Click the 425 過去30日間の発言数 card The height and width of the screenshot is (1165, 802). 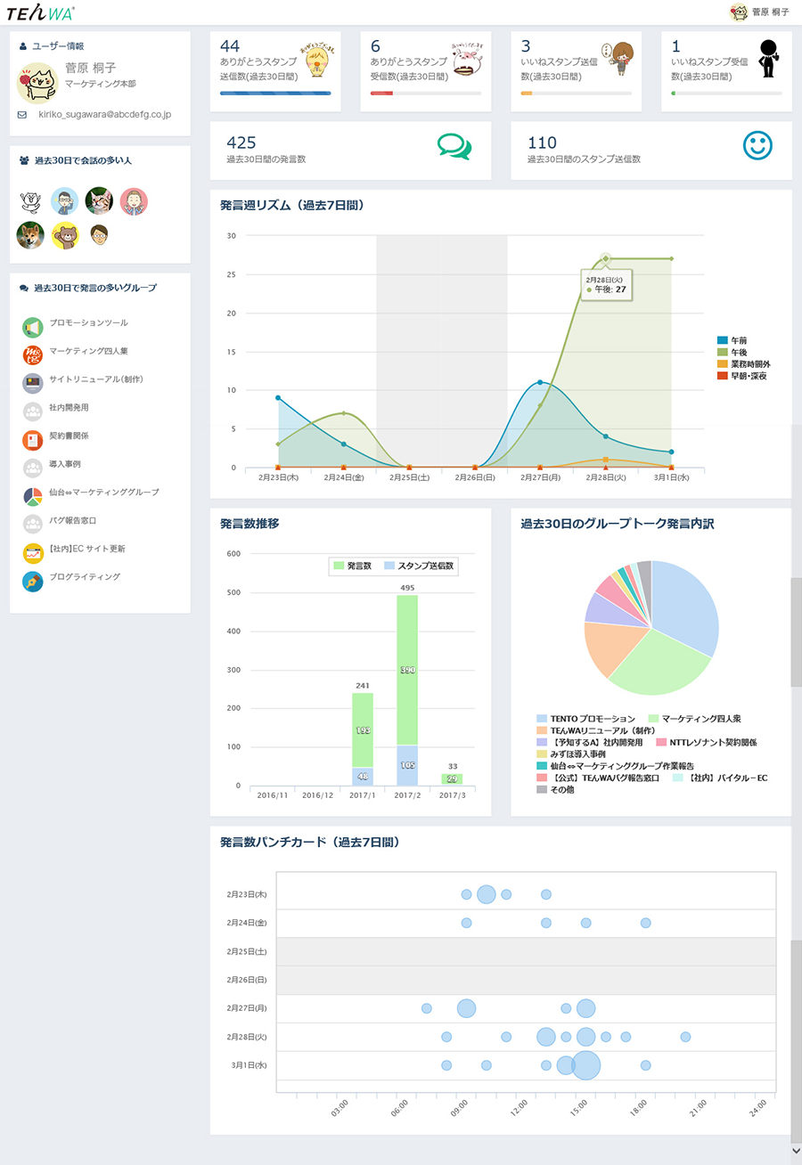[x=350, y=151]
